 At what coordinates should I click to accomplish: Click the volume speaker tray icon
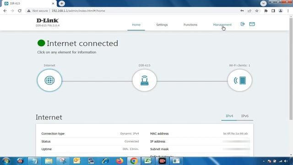coord(286,161)
